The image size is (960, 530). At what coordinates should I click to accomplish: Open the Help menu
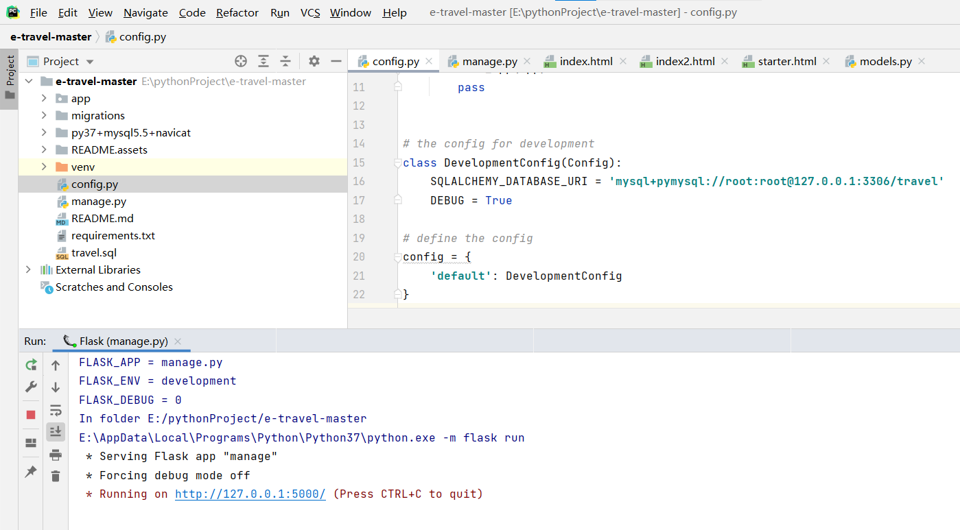coord(395,12)
